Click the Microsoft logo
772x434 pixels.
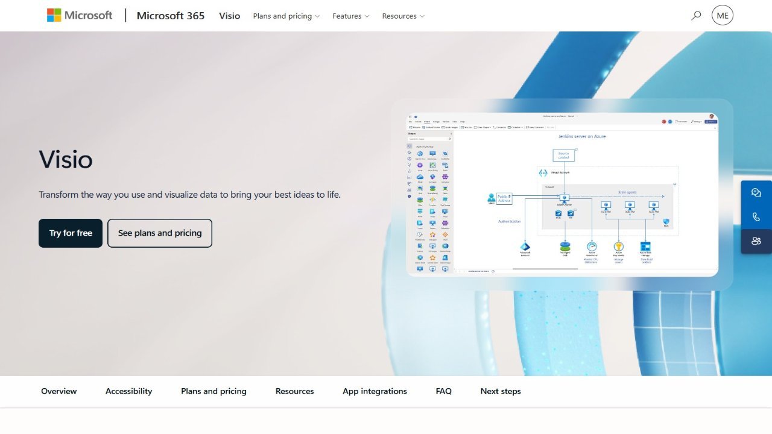[x=80, y=16]
